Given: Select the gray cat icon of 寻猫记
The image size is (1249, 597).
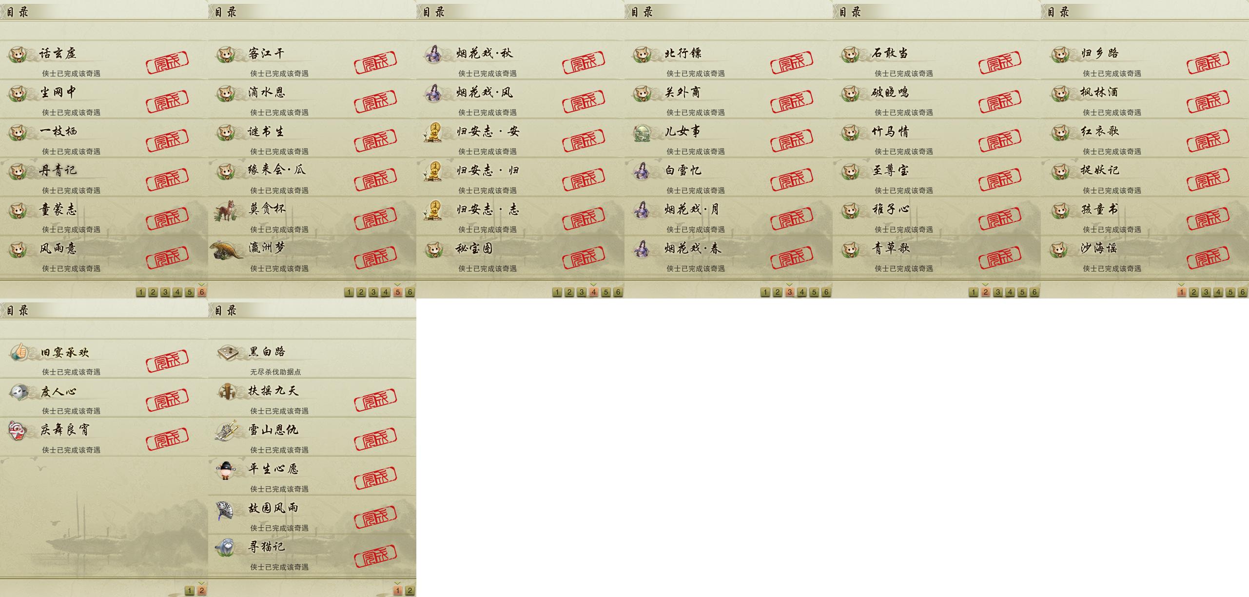Looking at the screenshot, I should [x=226, y=547].
